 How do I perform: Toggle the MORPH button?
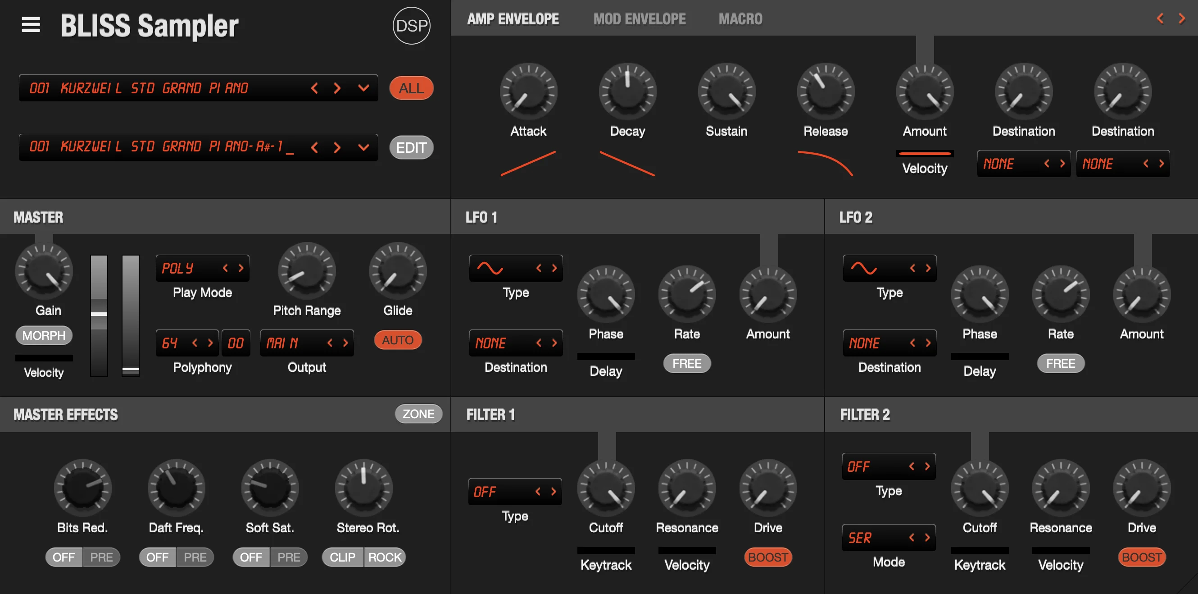click(44, 336)
